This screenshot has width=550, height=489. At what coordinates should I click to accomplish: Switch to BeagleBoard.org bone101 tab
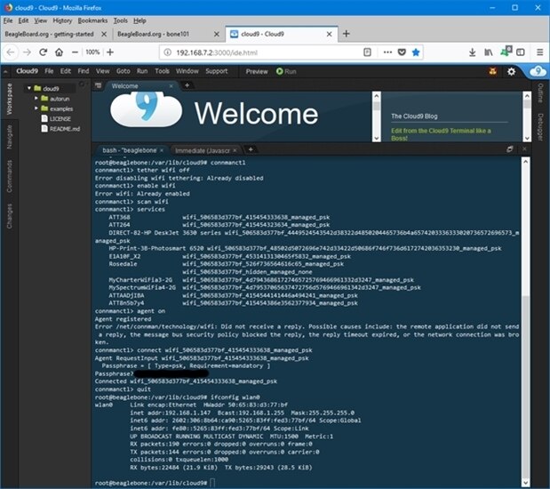(x=154, y=34)
